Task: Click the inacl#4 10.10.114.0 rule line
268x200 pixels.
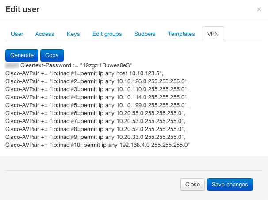Action: pos(97,97)
